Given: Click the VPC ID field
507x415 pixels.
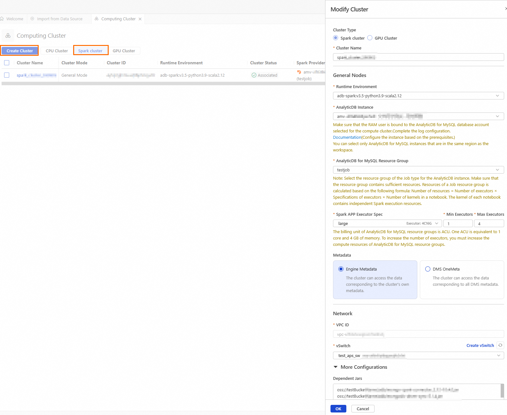Looking at the screenshot, I should (x=418, y=334).
